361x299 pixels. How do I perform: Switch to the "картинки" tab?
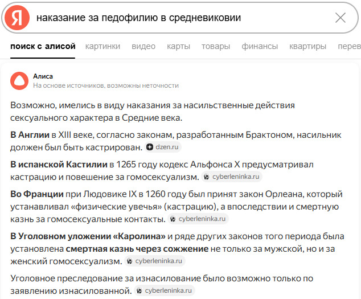tap(103, 46)
